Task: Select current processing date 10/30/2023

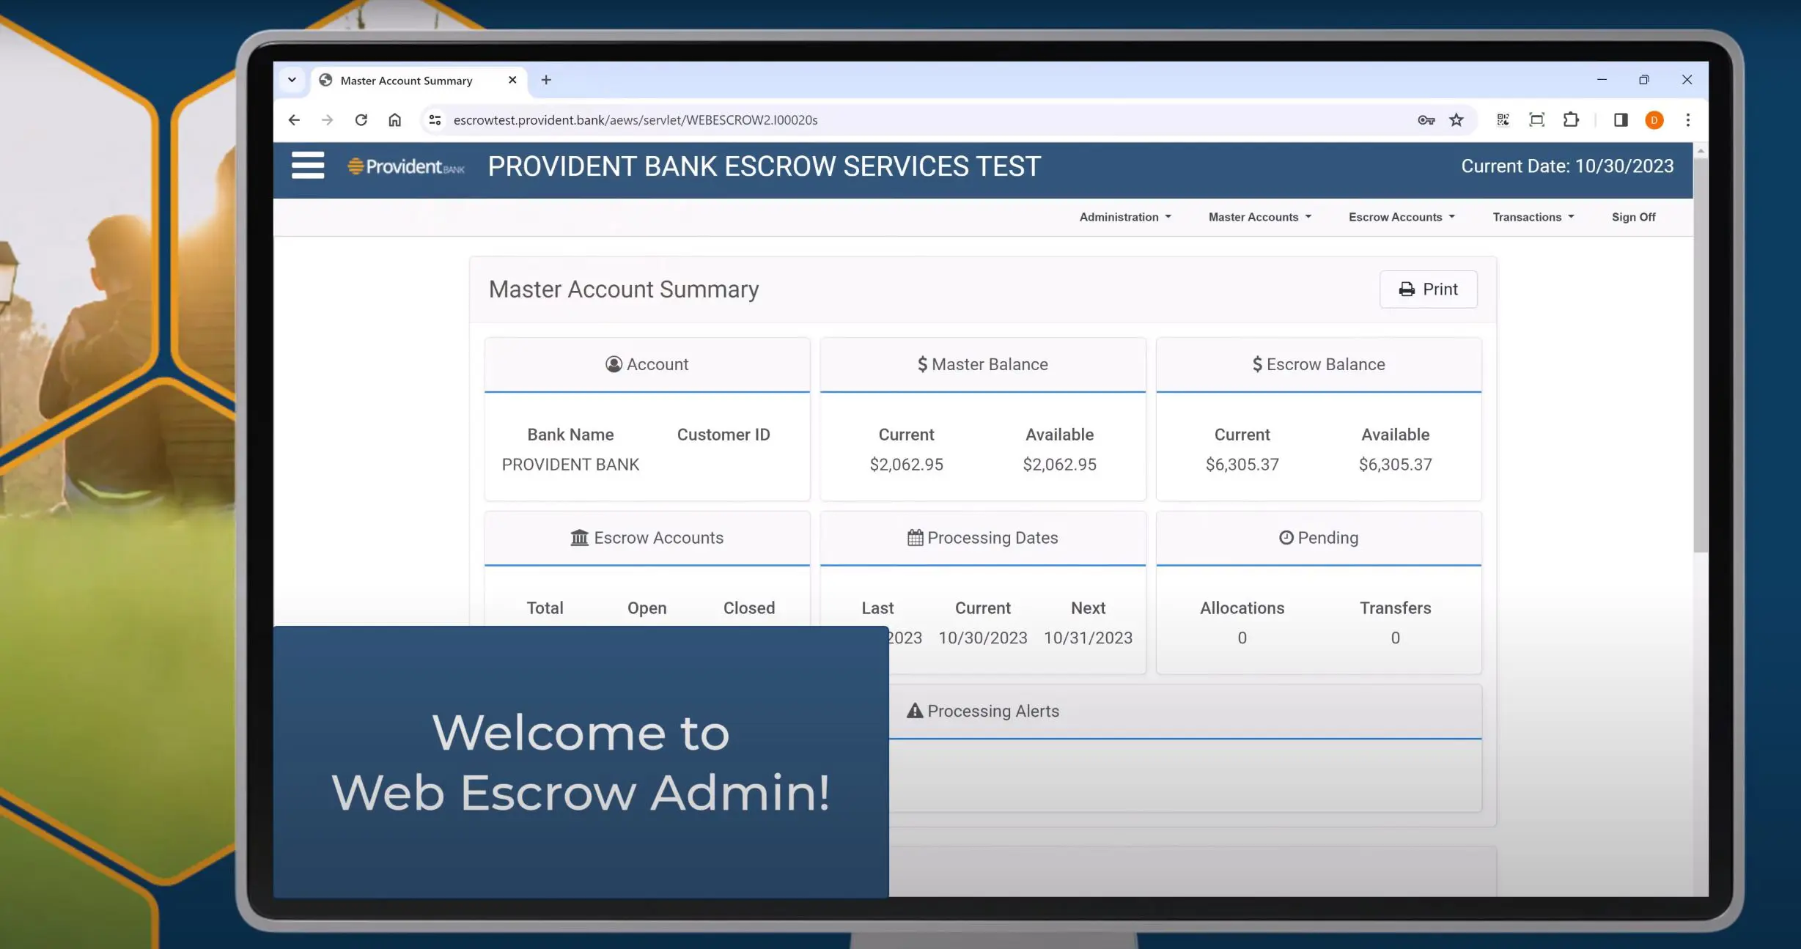Action: pyautogui.click(x=982, y=638)
